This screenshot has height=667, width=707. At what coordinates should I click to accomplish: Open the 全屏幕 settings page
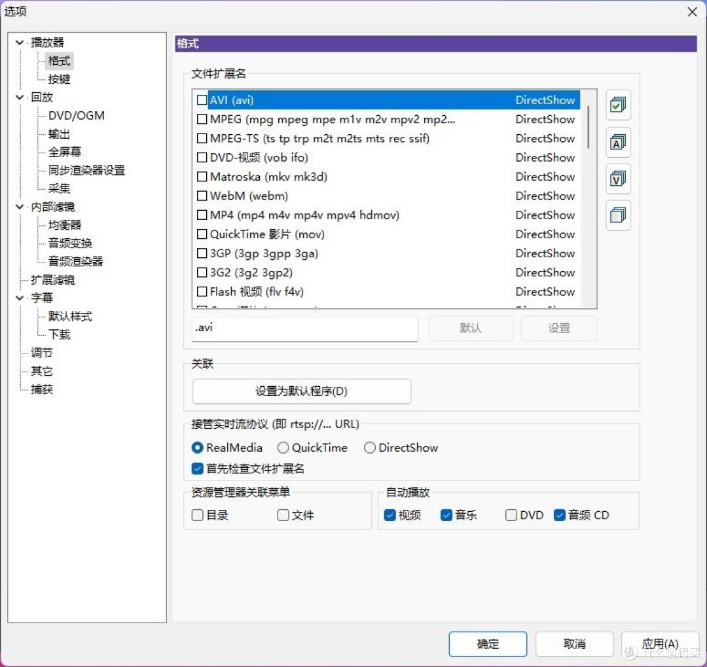pos(64,152)
